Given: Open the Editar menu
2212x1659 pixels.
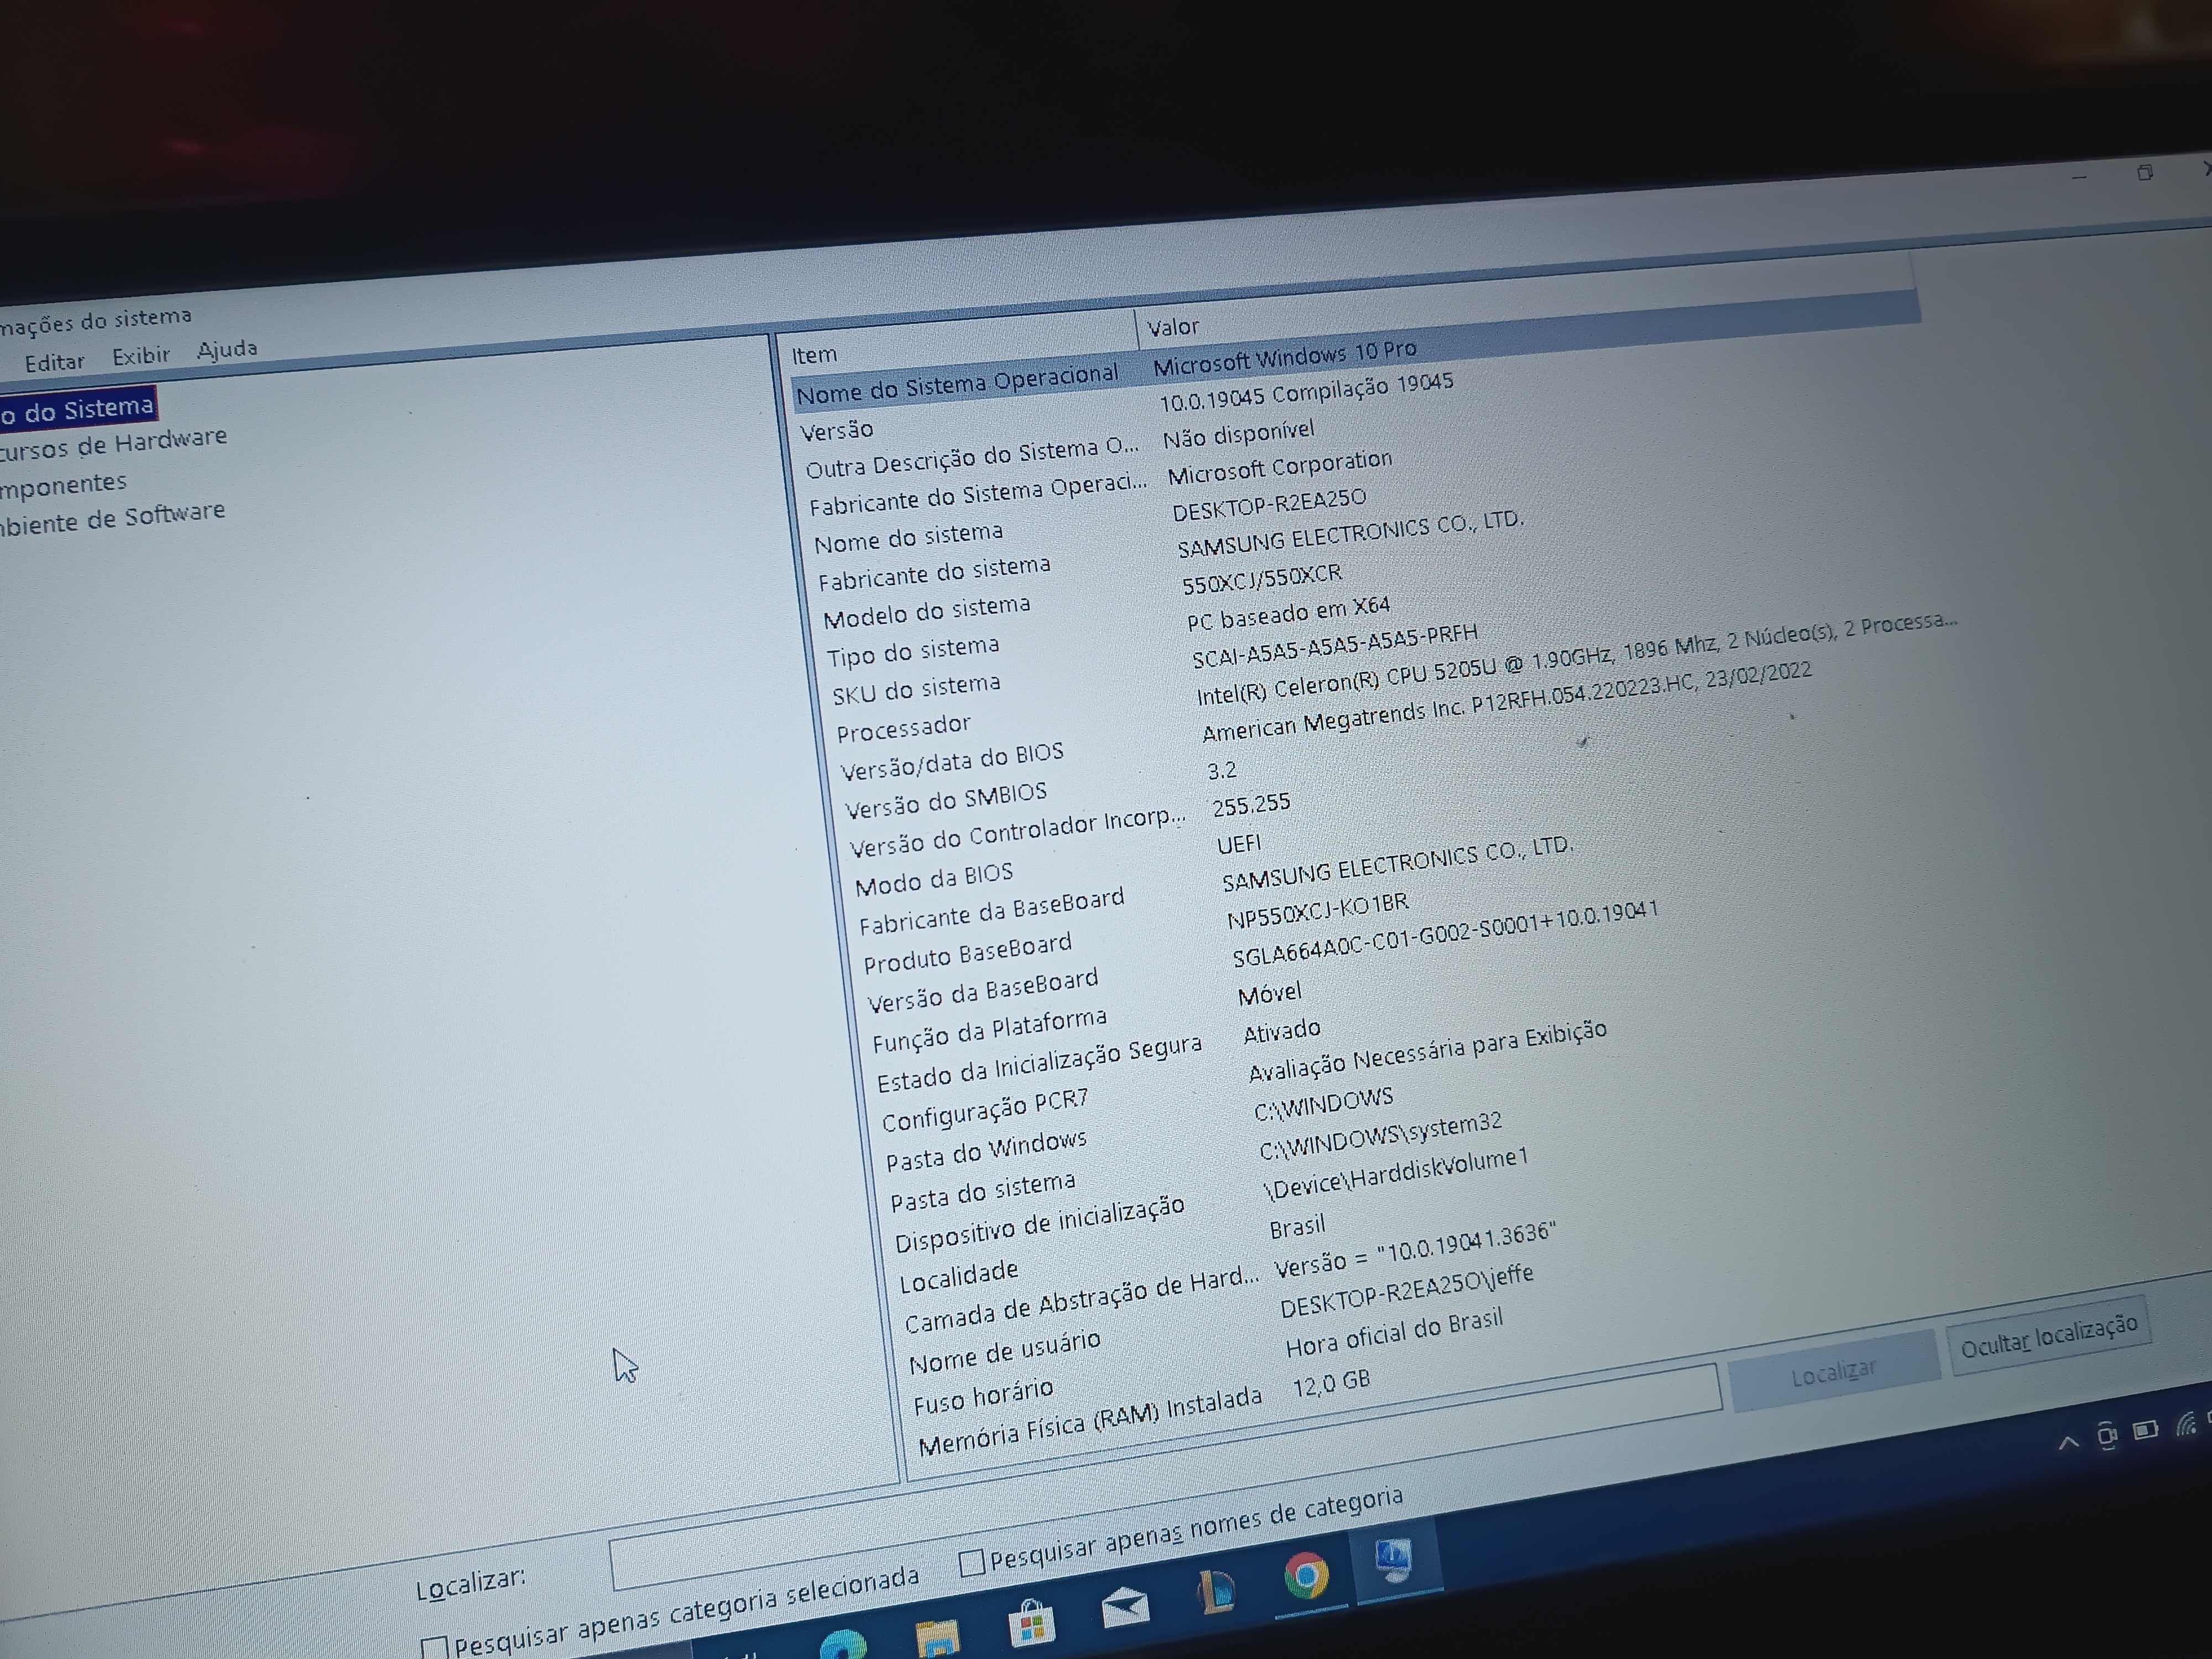Looking at the screenshot, I should pyautogui.click(x=55, y=362).
